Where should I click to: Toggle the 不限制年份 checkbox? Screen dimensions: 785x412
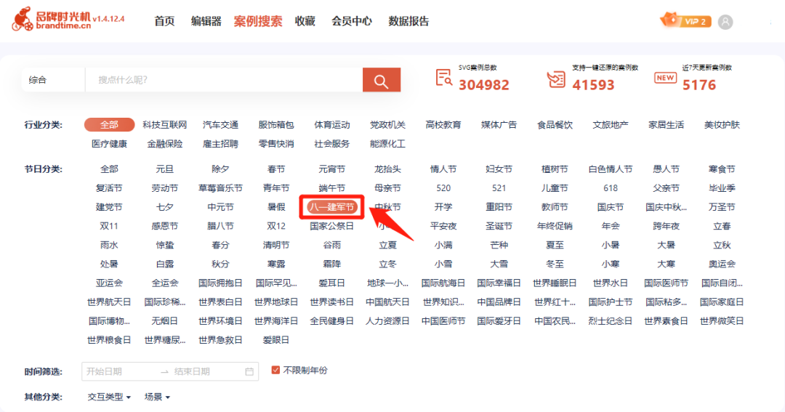tap(275, 371)
